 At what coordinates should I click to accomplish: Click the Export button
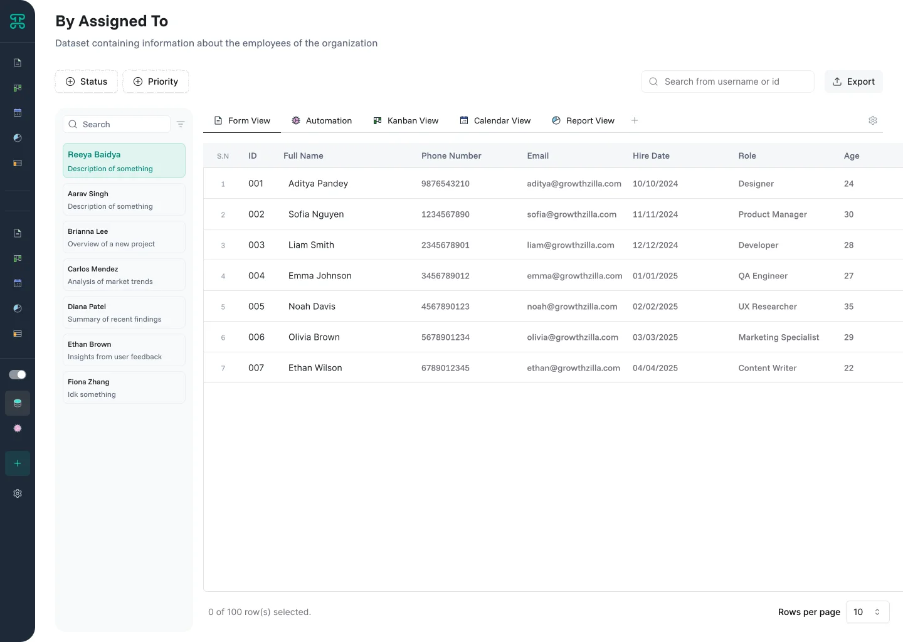[853, 82]
